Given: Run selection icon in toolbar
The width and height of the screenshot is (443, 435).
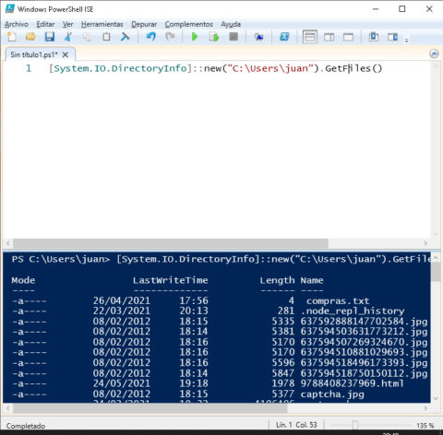Looking at the screenshot, I should coord(214,37).
